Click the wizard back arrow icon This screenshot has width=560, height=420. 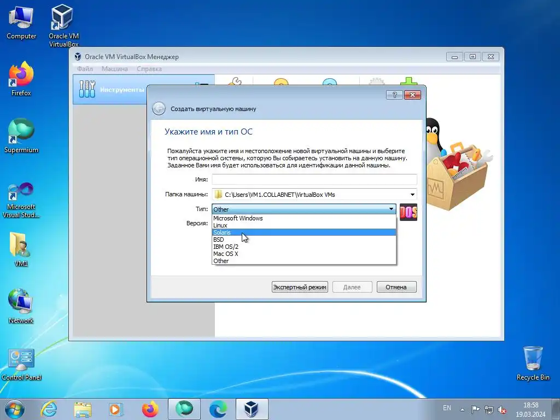pyautogui.click(x=159, y=109)
